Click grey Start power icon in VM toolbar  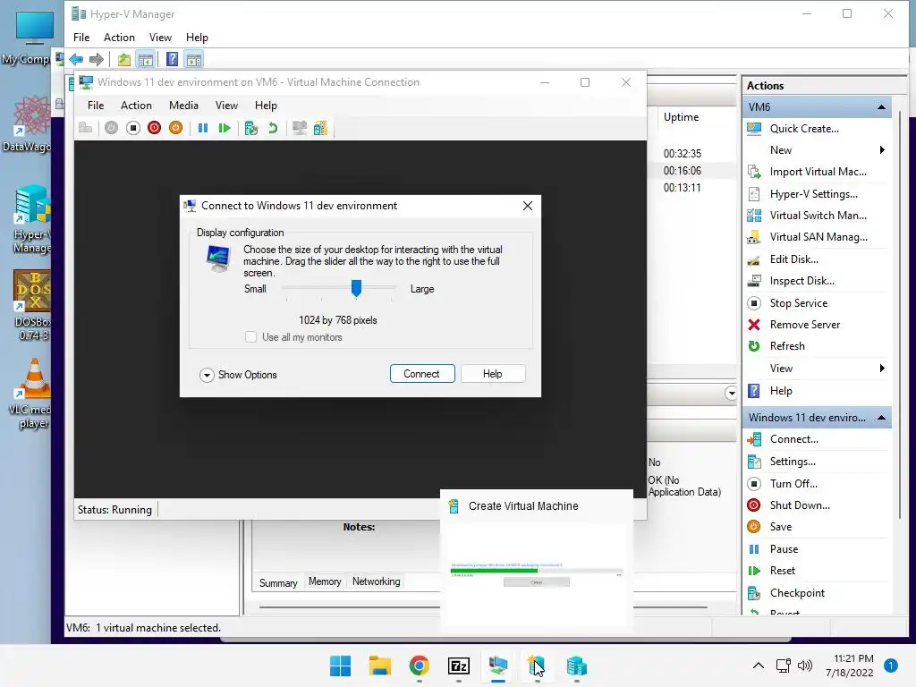coord(112,128)
